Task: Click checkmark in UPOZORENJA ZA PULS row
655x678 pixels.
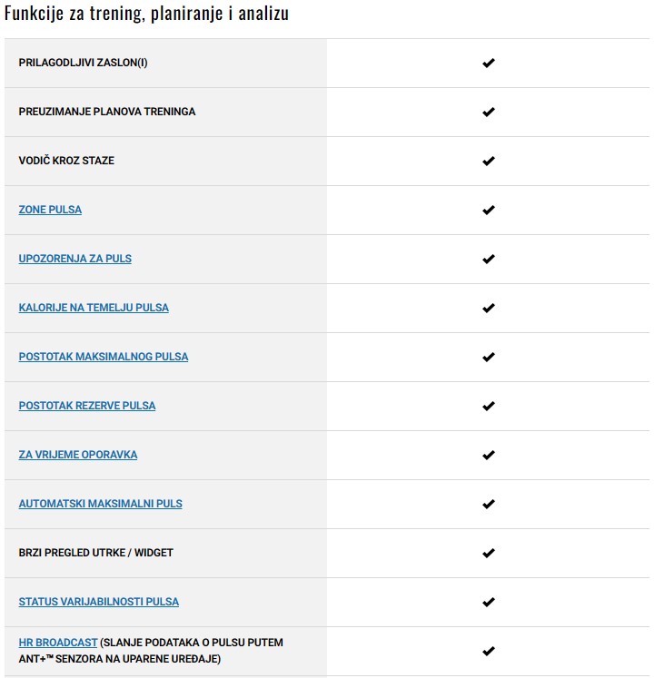Action: tap(489, 260)
